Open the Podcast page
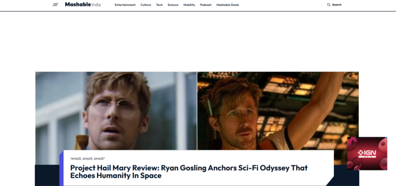 (x=206, y=5)
